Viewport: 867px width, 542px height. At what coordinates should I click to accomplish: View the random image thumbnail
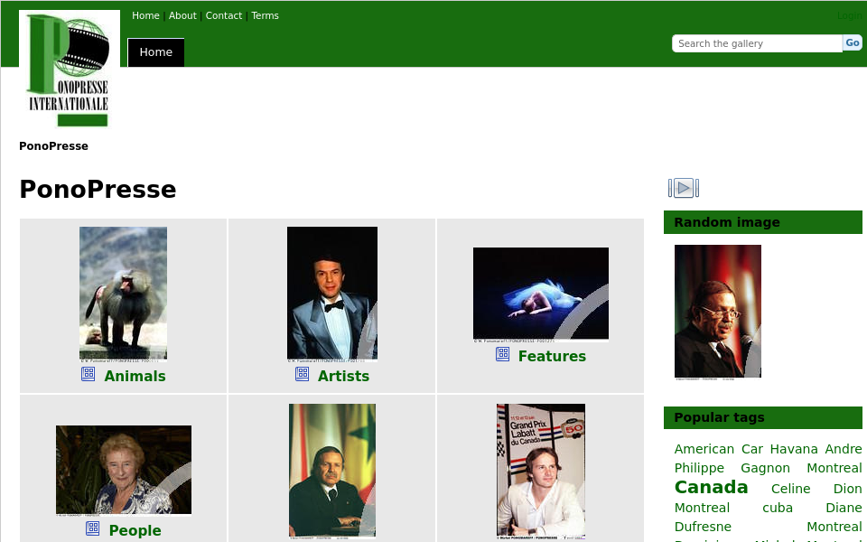[718, 312]
